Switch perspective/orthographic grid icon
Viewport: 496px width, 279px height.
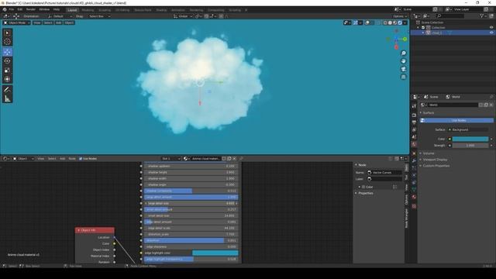point(403,77)
